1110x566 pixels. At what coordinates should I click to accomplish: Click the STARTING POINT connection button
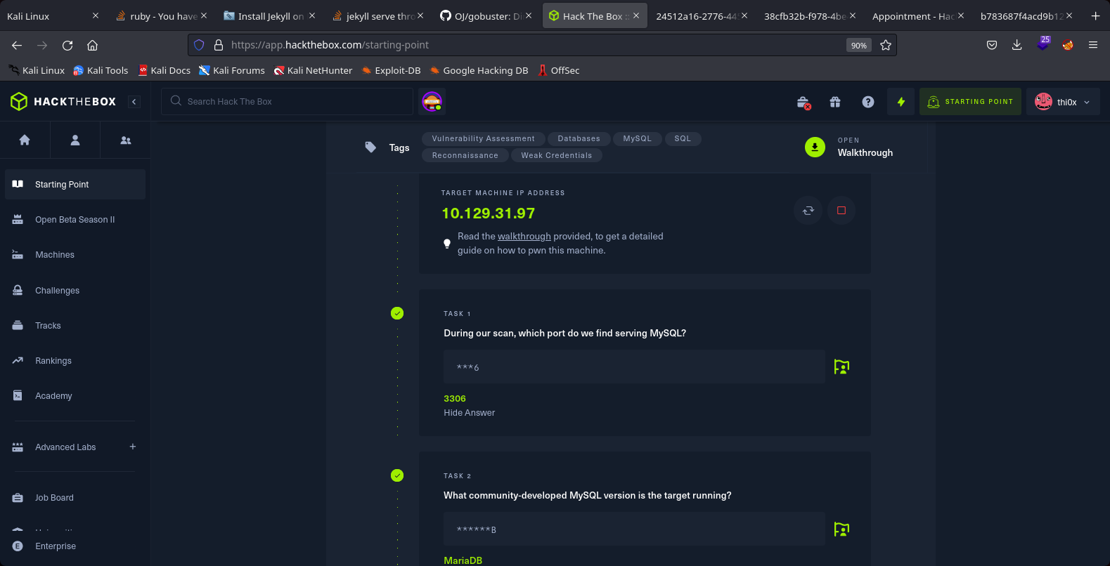pyautogui.click(x=970, y=102)
